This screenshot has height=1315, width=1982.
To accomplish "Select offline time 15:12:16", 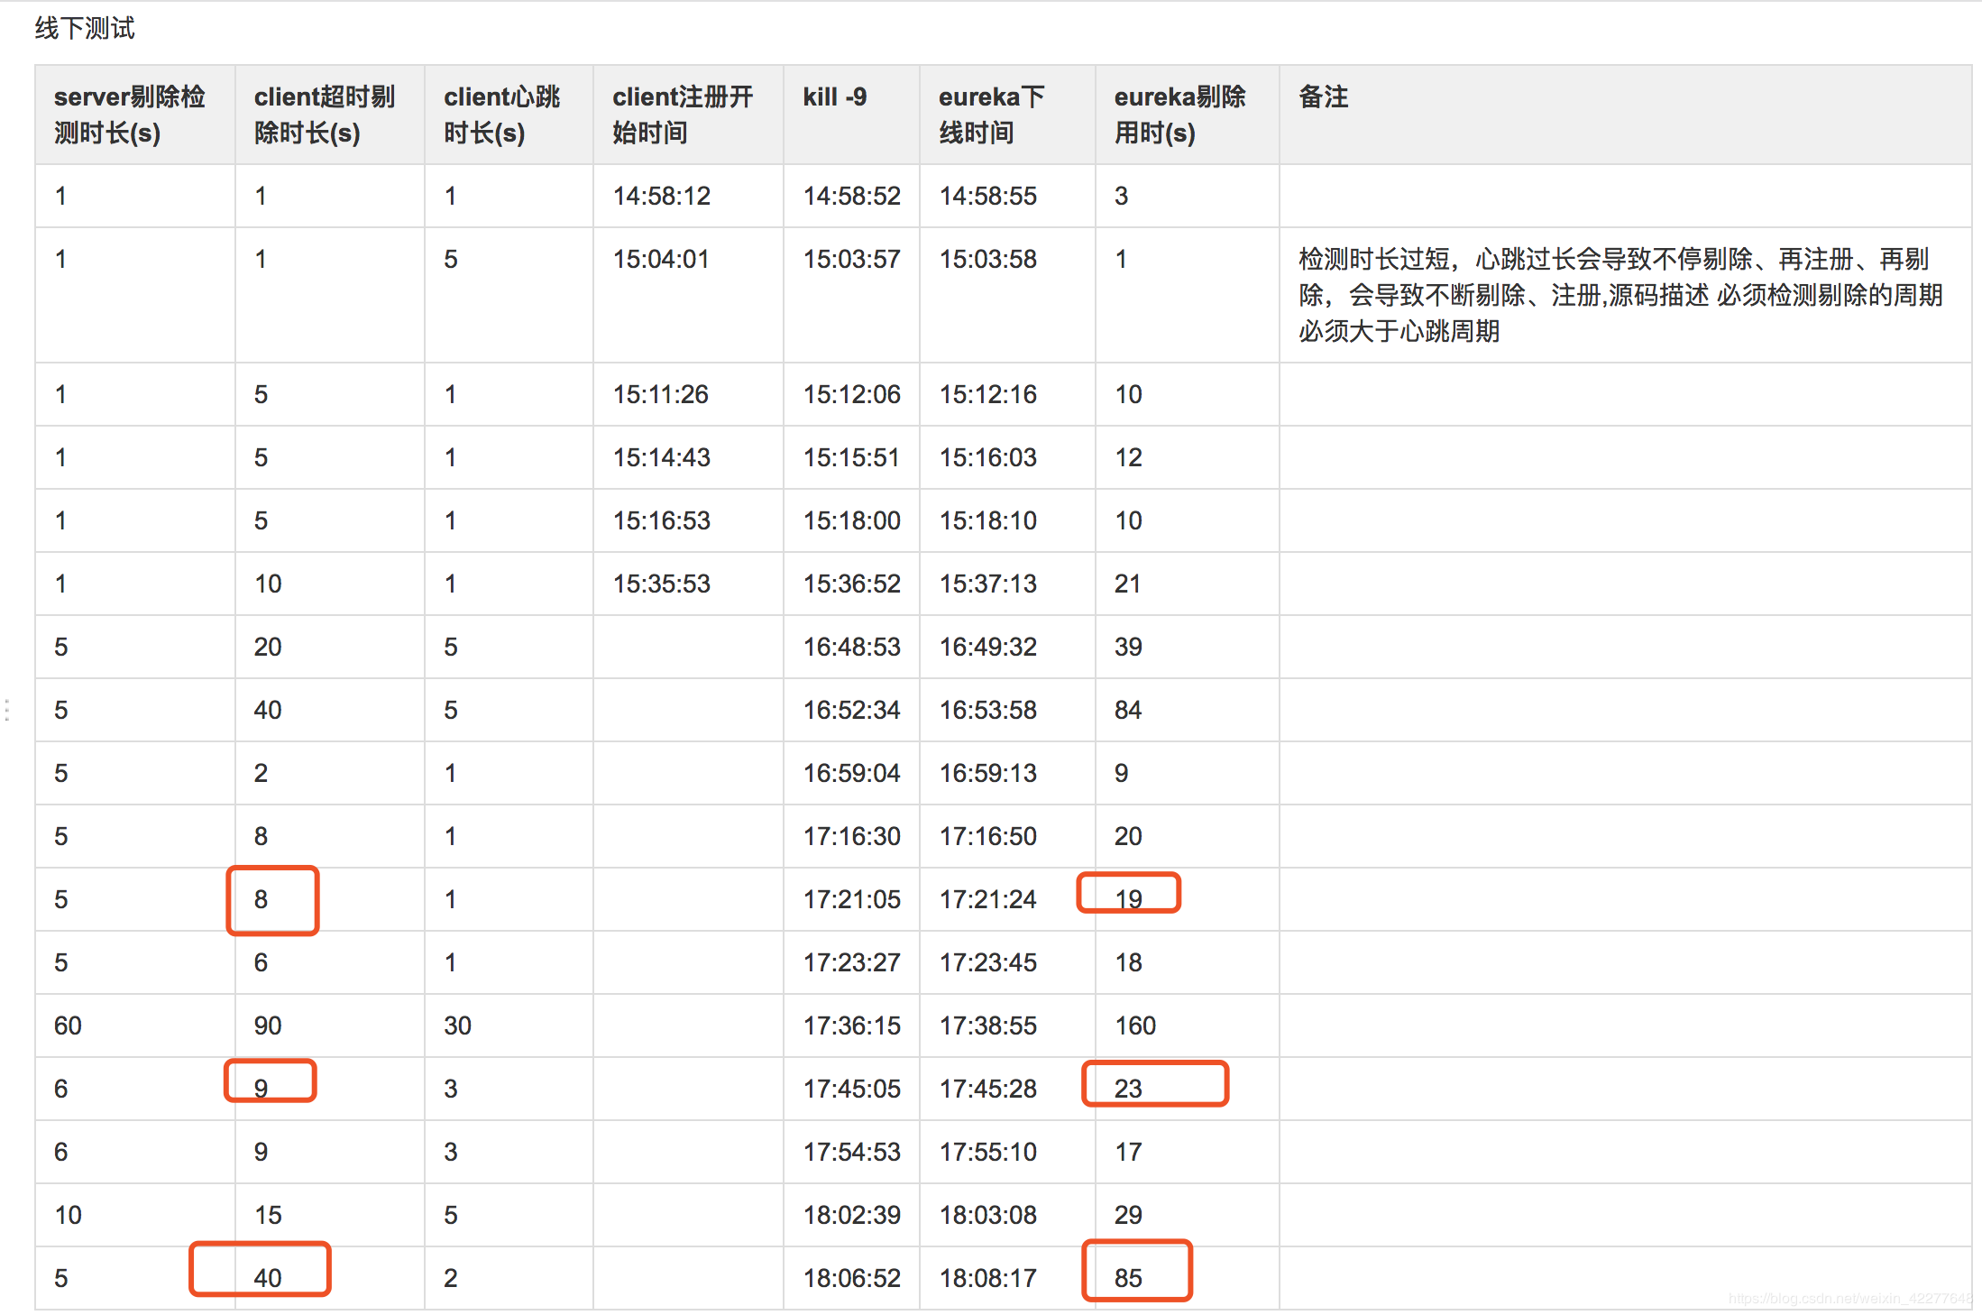I will 988,394.
